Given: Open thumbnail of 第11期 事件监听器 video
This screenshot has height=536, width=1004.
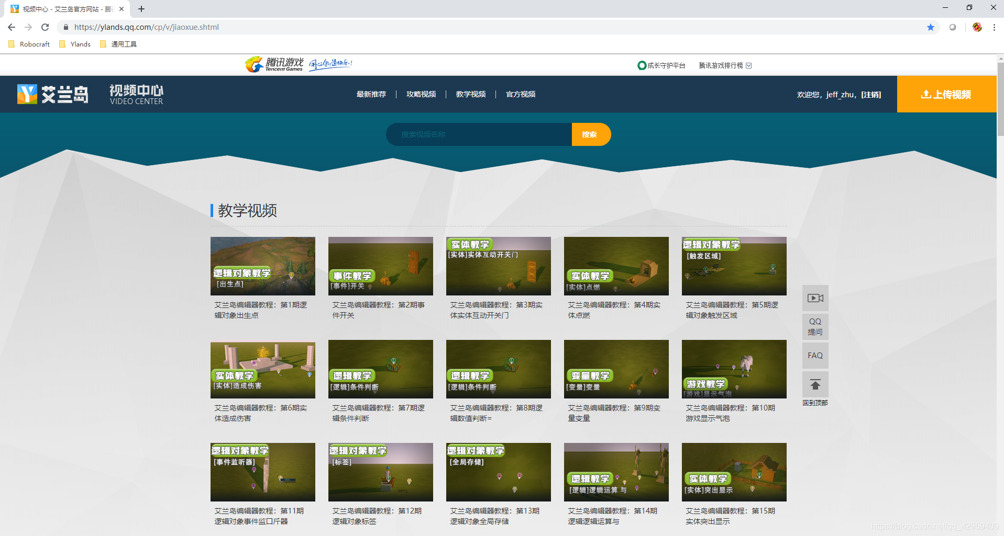Looking at the screenshot, I should tap(263, 472).
